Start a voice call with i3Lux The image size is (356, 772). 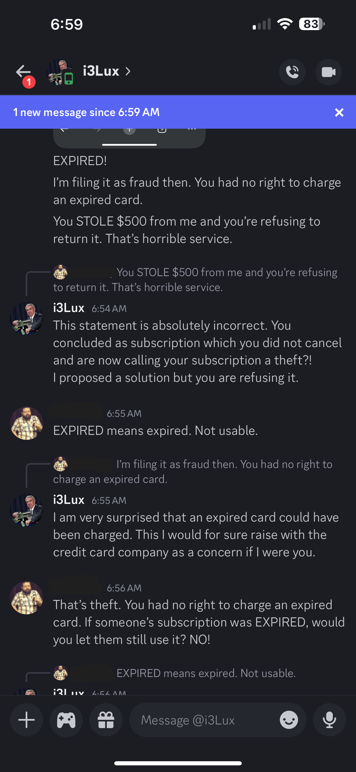pos(292,72)
